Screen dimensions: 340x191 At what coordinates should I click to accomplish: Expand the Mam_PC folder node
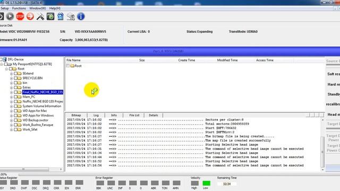(x=11, y=97)
